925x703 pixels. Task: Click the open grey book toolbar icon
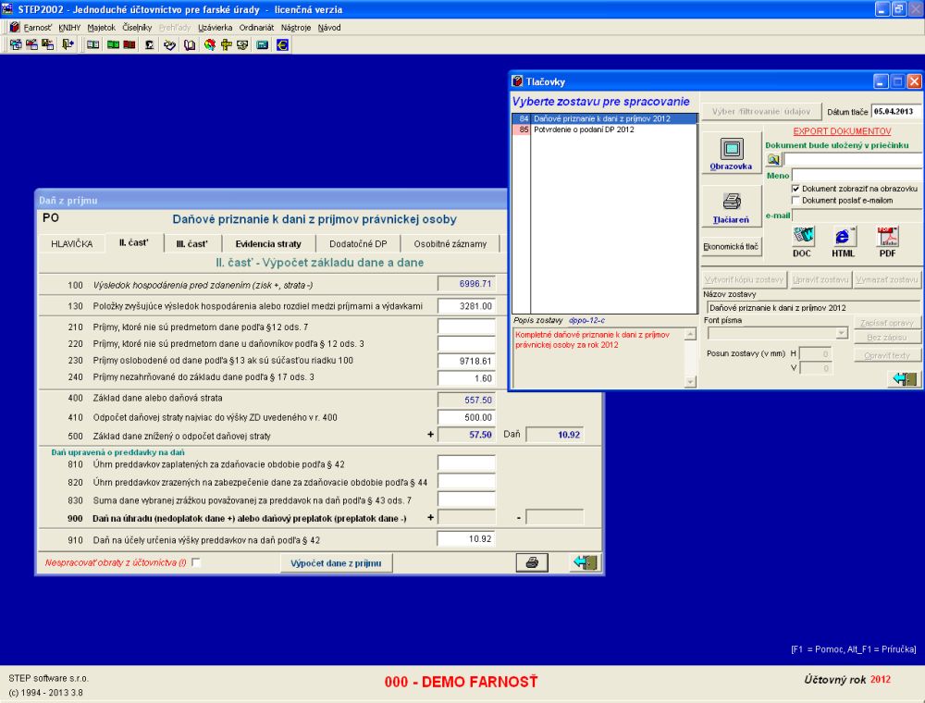click(x=93, y=44)
